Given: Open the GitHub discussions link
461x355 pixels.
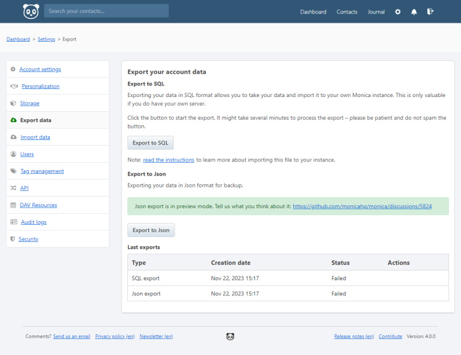Looking at the screenshot, I should 362,206.
